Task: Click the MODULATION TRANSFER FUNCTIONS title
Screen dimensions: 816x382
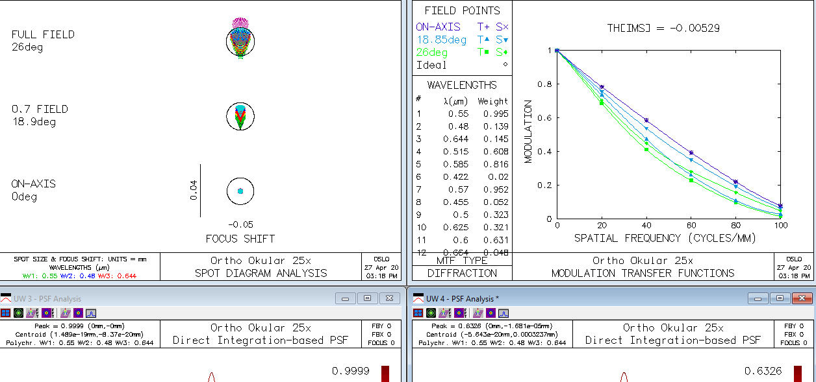Action: click(x=643, y=273)
